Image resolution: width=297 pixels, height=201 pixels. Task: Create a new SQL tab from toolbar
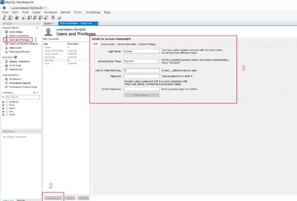coord(5,18)
